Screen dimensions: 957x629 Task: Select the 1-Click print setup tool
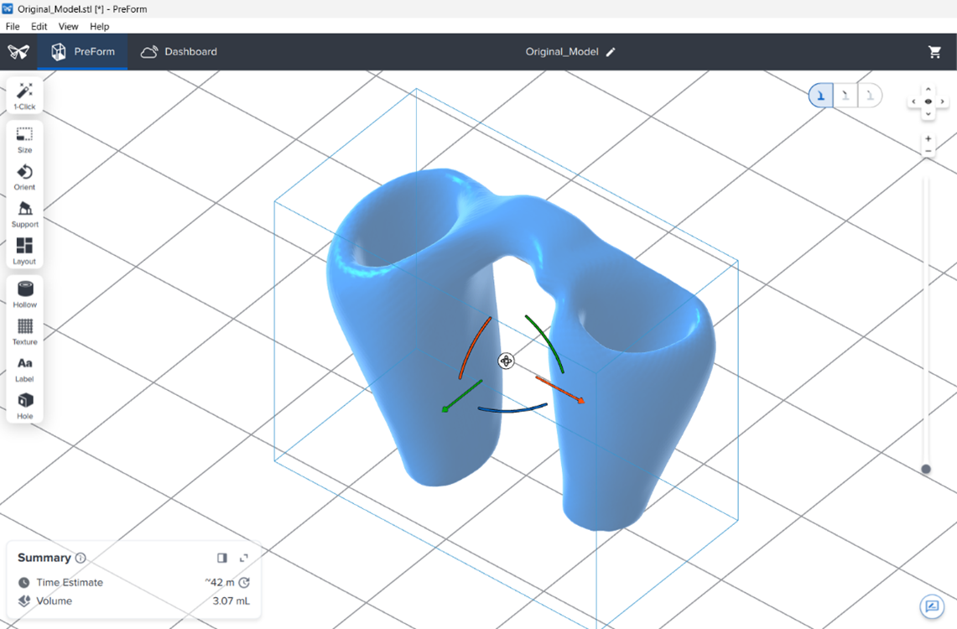pyautogui.click(x=24, y=96)
